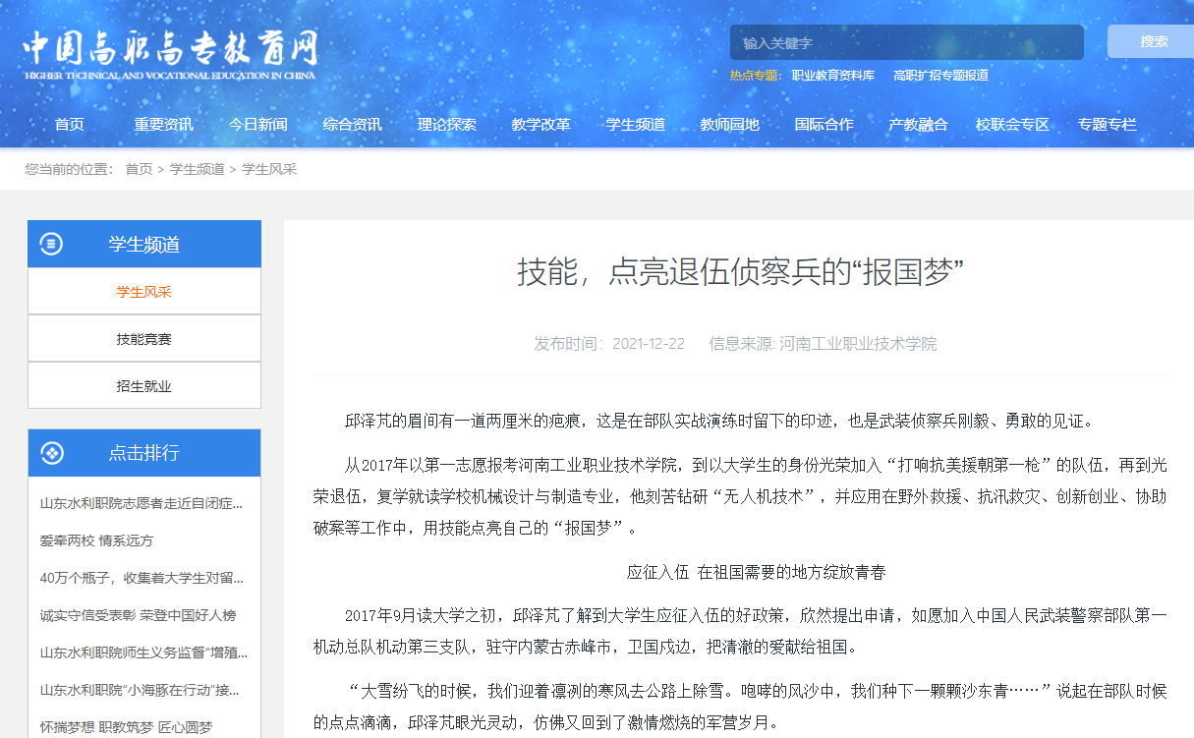
Task: Open the 职业教育资料库 hot topic link
Action: tap(832, 76)
